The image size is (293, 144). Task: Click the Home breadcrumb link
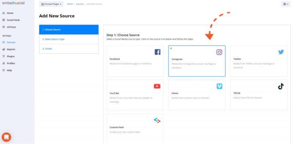point(70,4)
